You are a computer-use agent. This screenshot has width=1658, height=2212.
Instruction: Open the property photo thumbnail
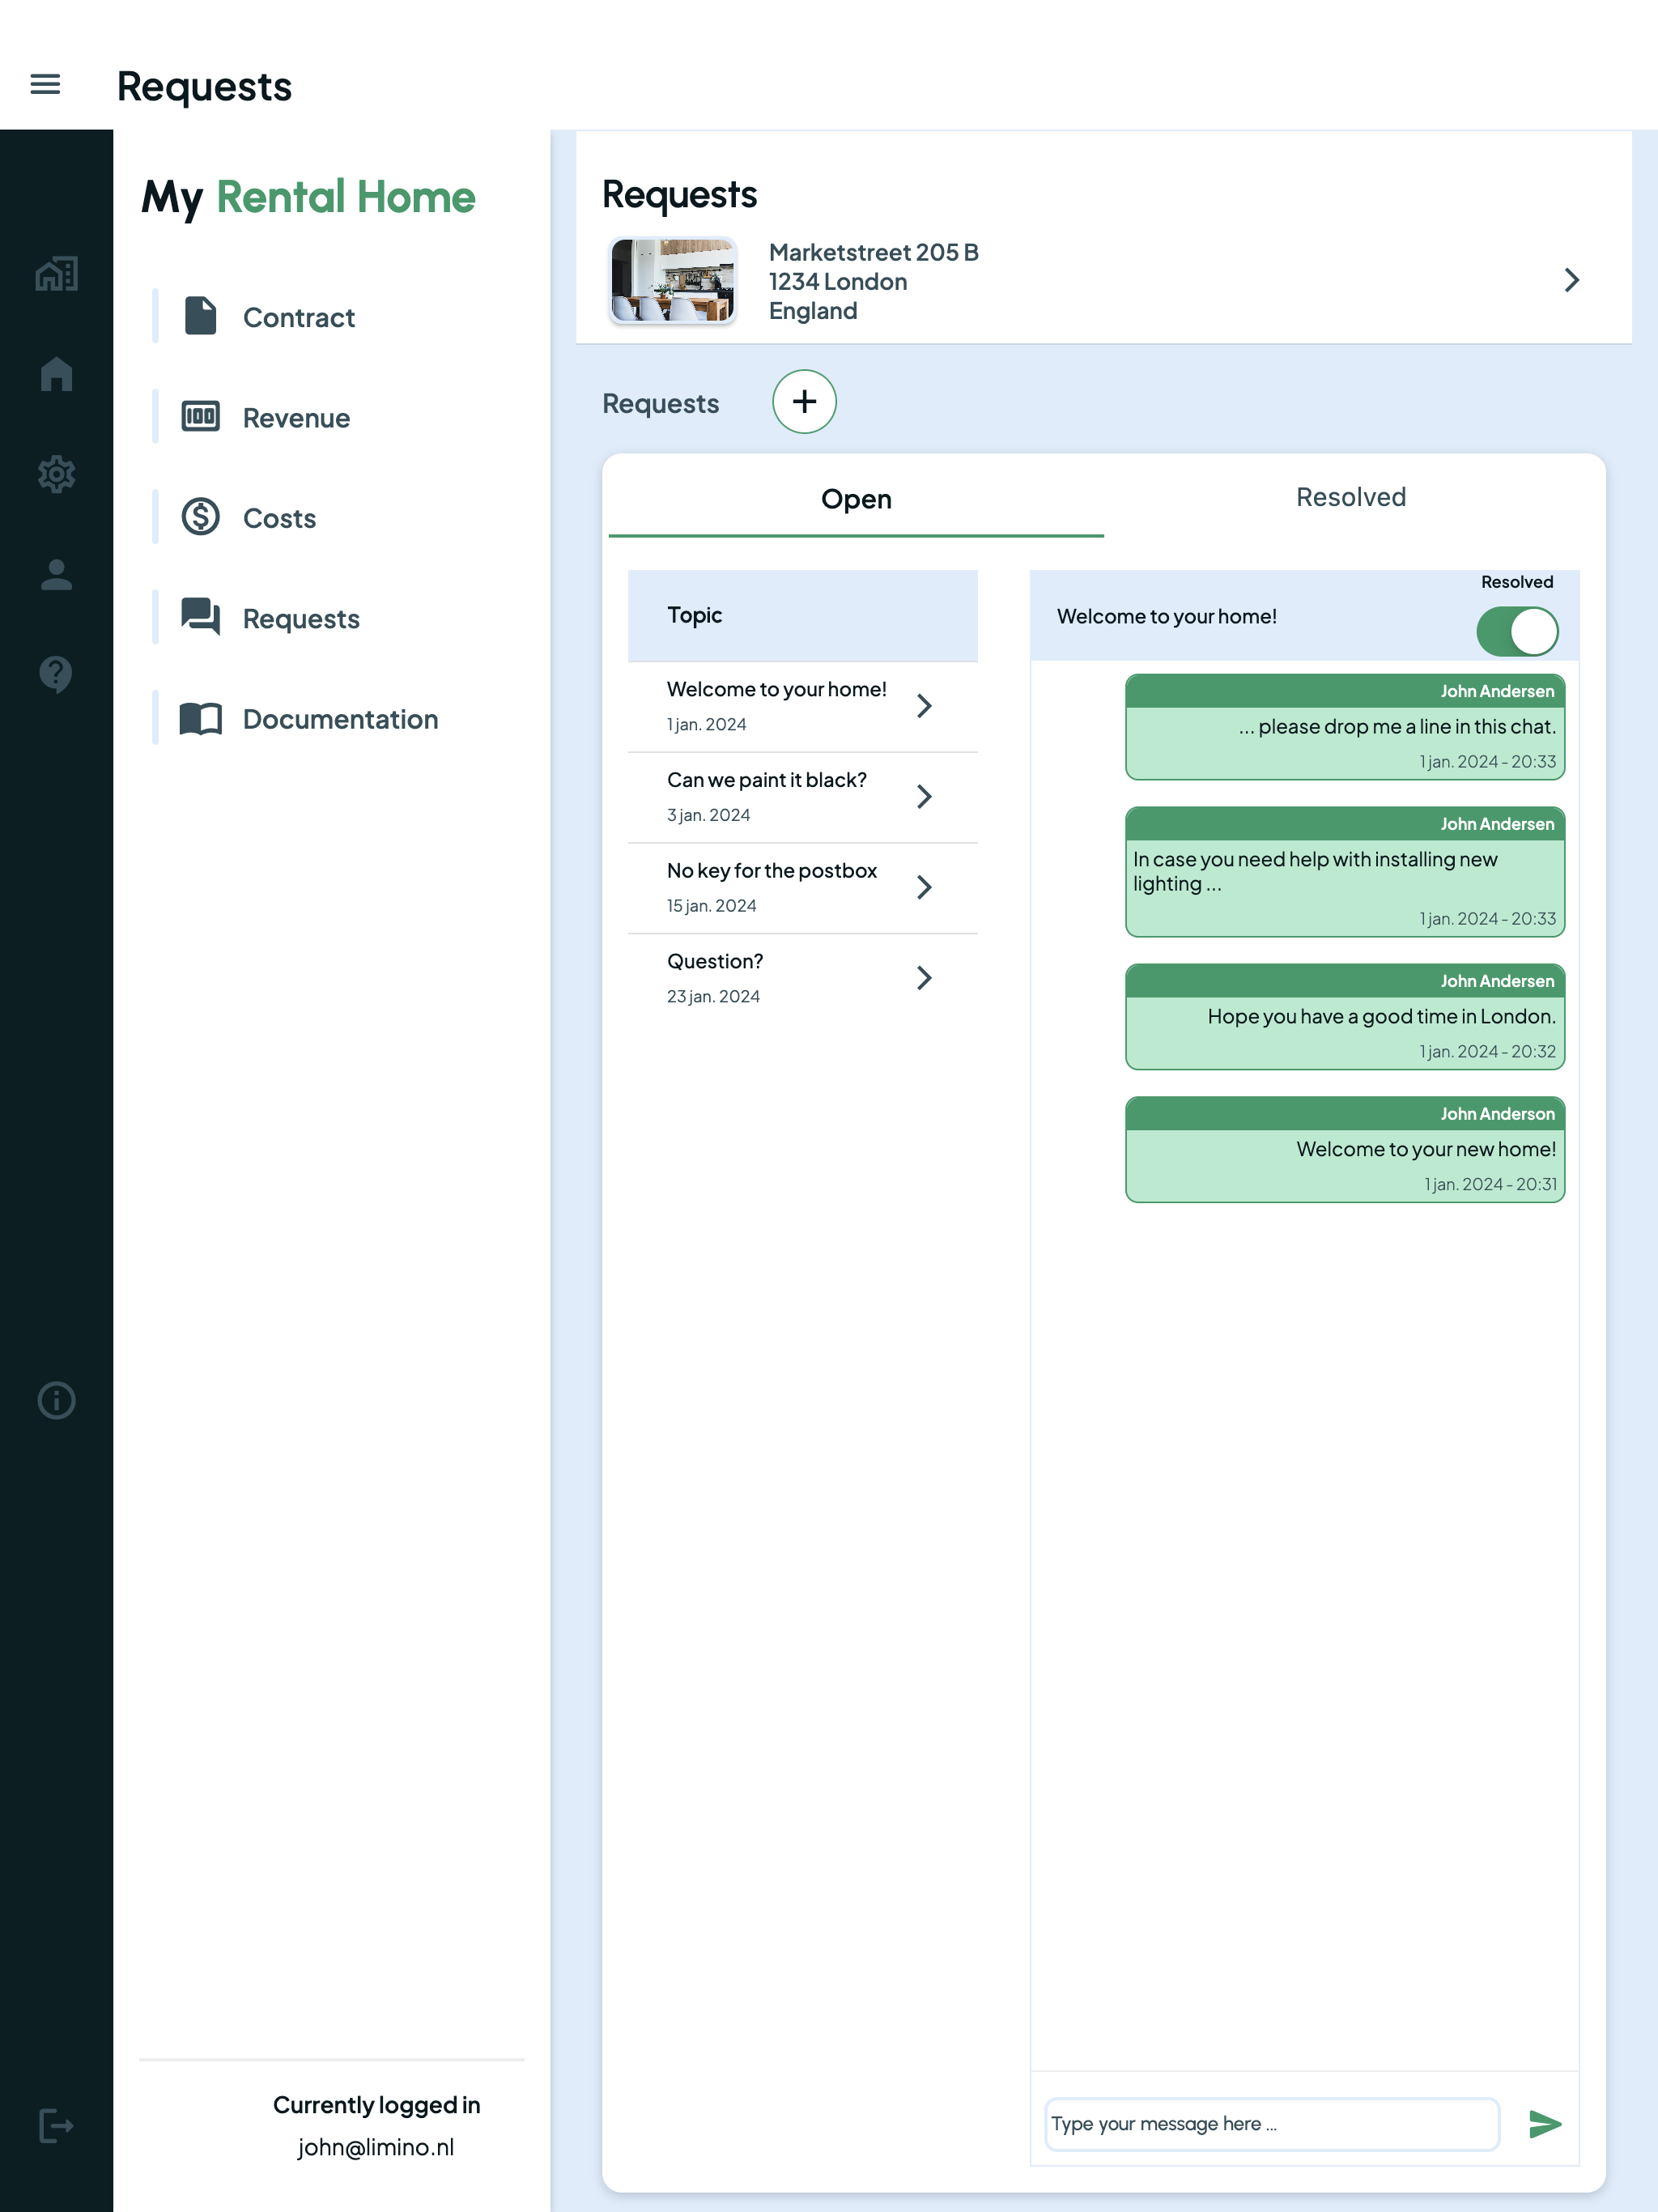[x=673, y=281]
